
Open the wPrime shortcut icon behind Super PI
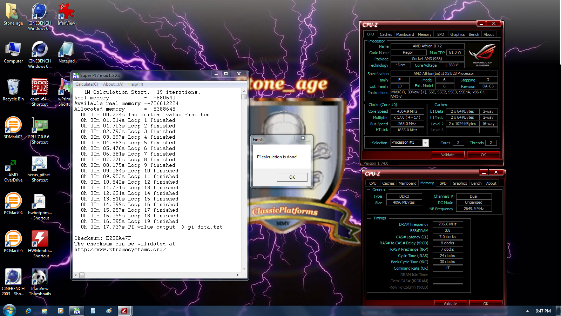pyautogui.click(x=64, y=92)
